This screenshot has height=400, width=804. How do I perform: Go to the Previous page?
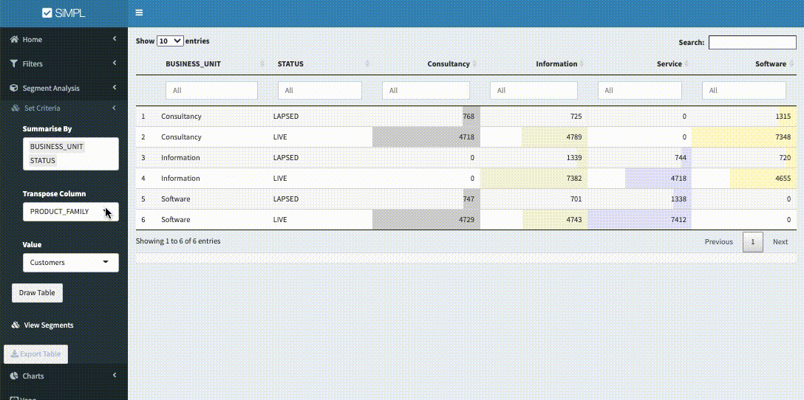coord(718,242)
